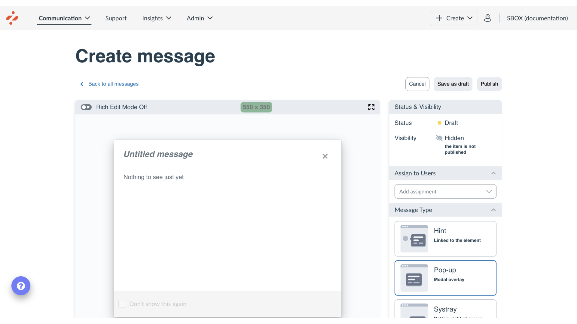This screenshot has width=577, height=324.
Task: Click the back arrow chevron
Action: coord(82,84)
